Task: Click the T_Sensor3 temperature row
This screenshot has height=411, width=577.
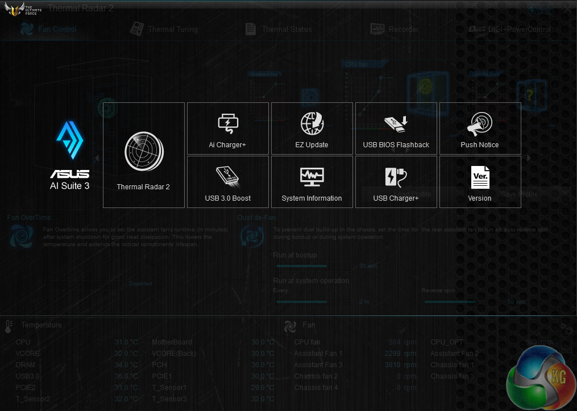Action: [213, 399]
